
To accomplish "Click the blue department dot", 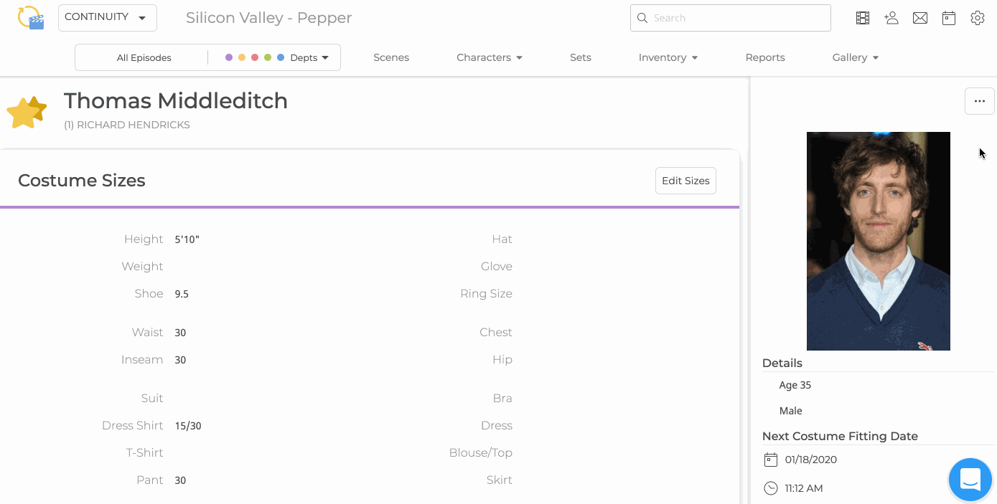I will pos(281,57).
